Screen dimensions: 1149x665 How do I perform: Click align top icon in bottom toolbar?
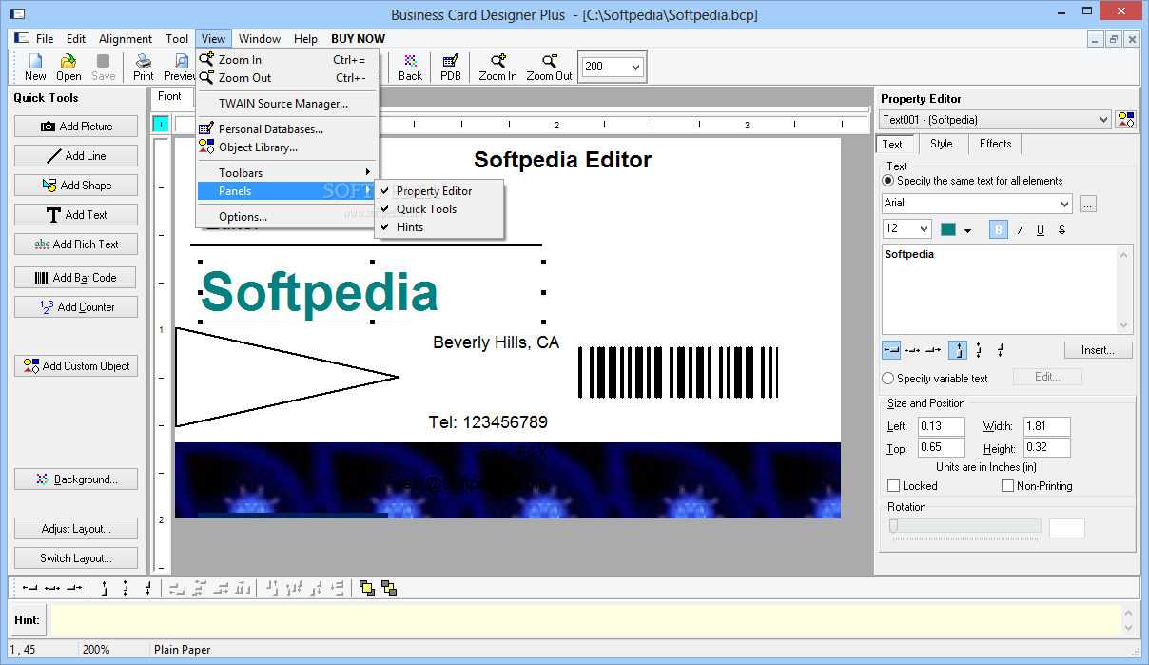104,588
